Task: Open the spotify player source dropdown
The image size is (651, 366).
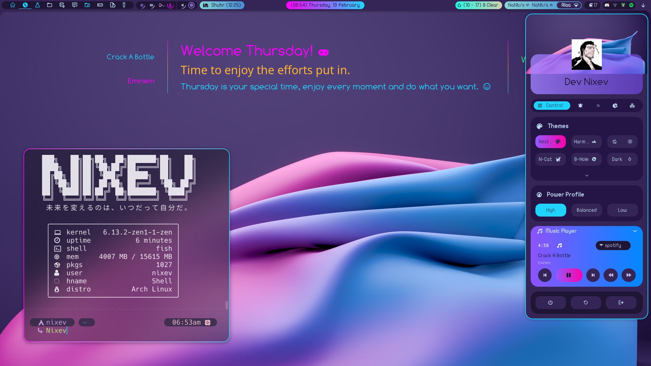Action: click(613, 245)
